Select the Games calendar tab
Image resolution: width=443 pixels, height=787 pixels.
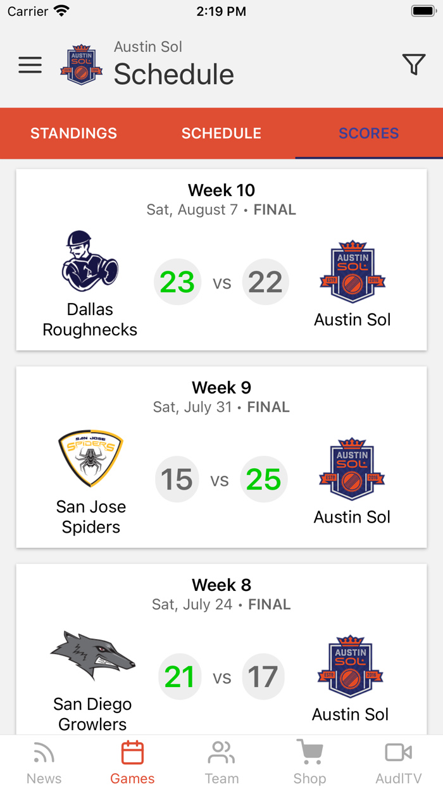coord(132,763)
